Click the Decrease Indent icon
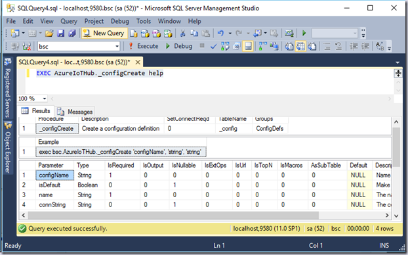This screenshot has width=408, height=255. pyautogui.click(x=354, y=47)
